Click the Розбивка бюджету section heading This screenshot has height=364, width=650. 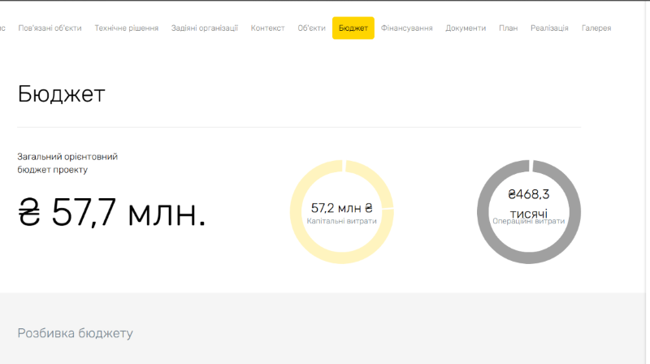[75, 333]
